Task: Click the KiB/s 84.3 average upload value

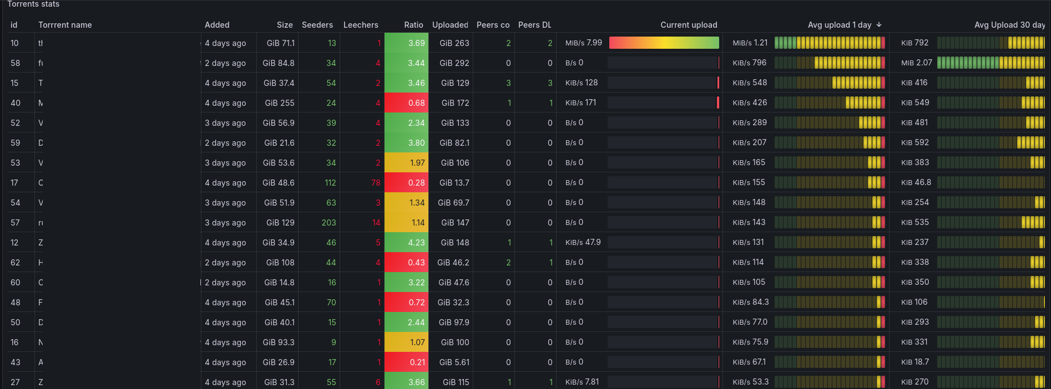Action: point(751,302)
